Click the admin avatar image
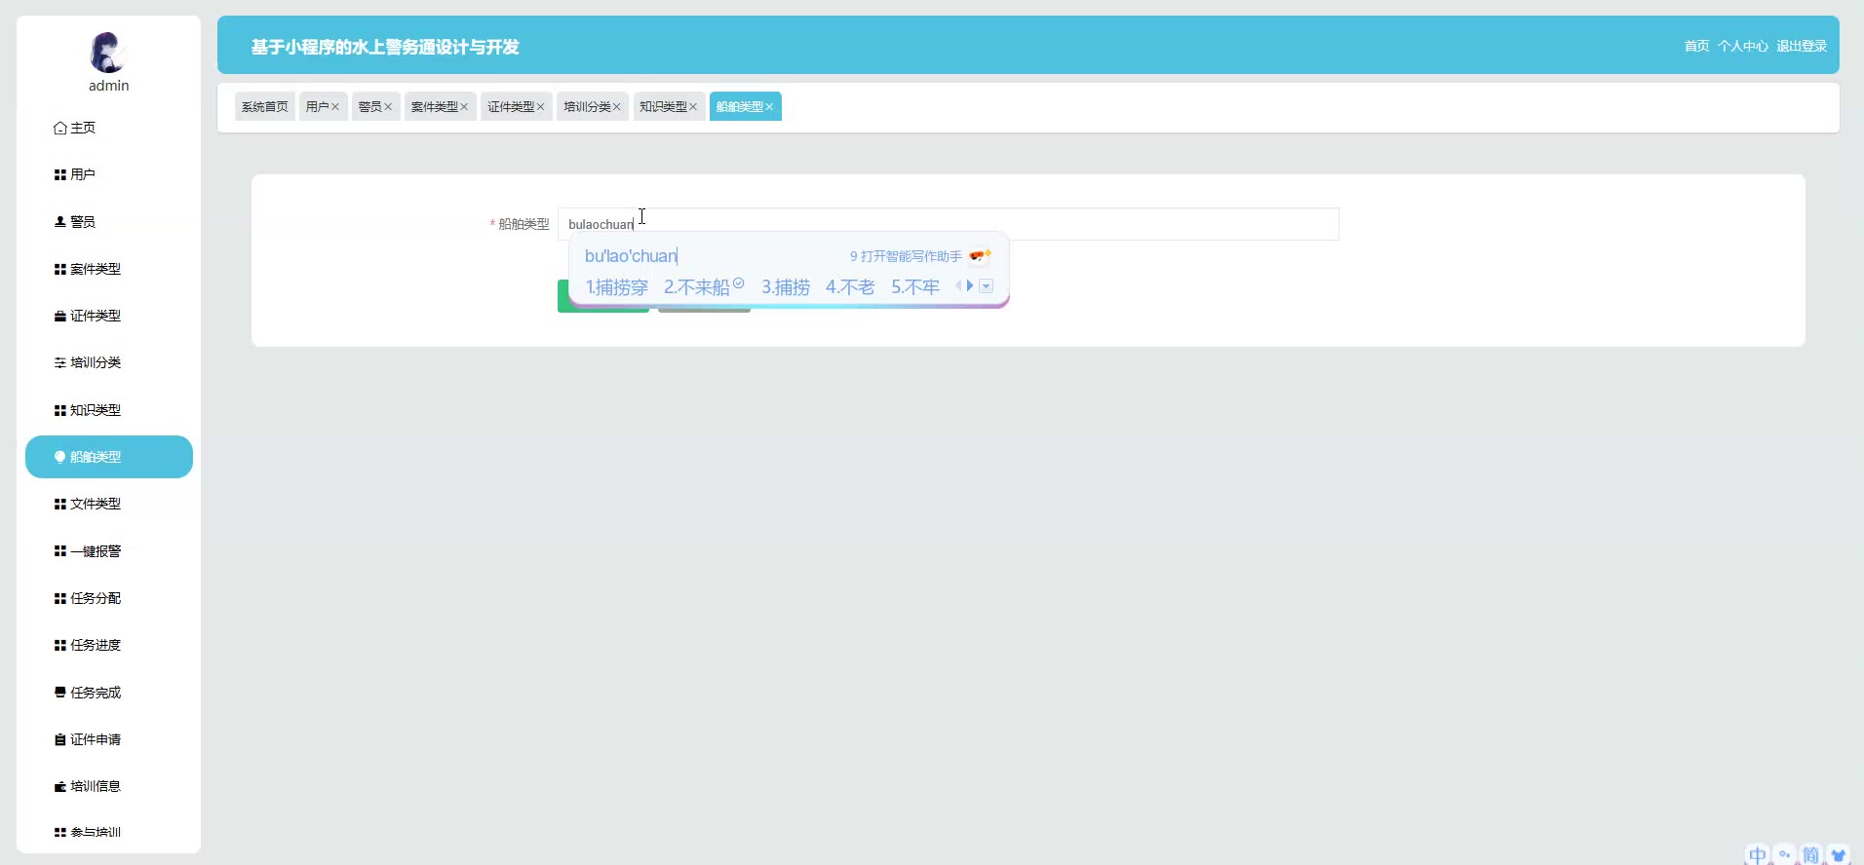Screen dimensions: 1864x865 [x=108, y=53]
